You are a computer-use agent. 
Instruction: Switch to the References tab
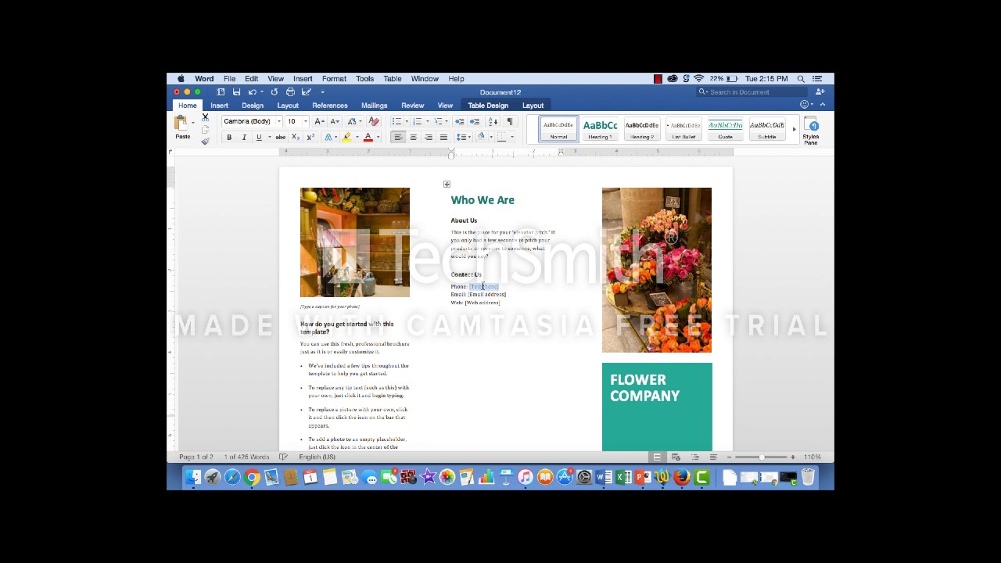(x=330, y=106)
